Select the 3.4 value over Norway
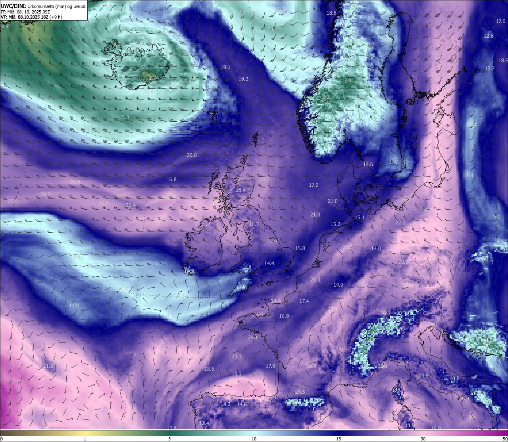 [x=348, y=81]
